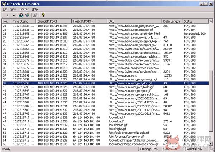Select row 34 with client port 1317
This screenshot has width=215, height=152.
click(x=106, y=64)
